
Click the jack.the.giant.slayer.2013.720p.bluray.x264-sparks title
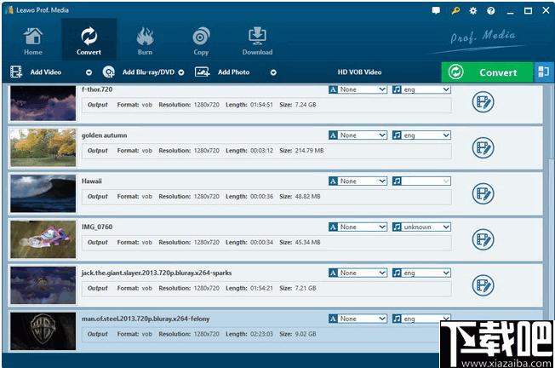[x=157, y=273]
